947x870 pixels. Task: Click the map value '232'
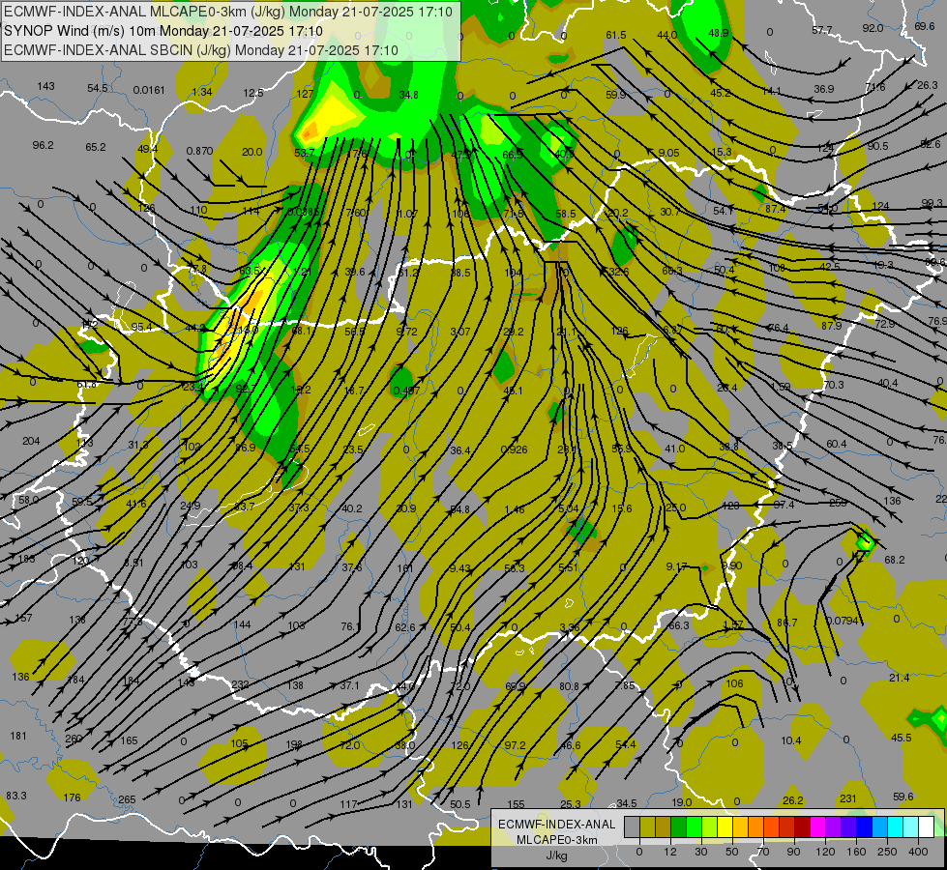pos(240,684)
